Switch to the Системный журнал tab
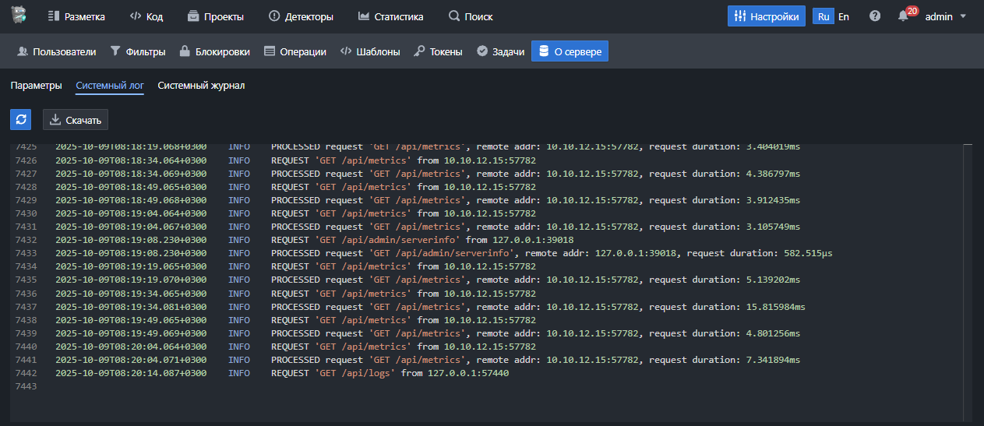984x426 pixels. [x=201, y=86]
